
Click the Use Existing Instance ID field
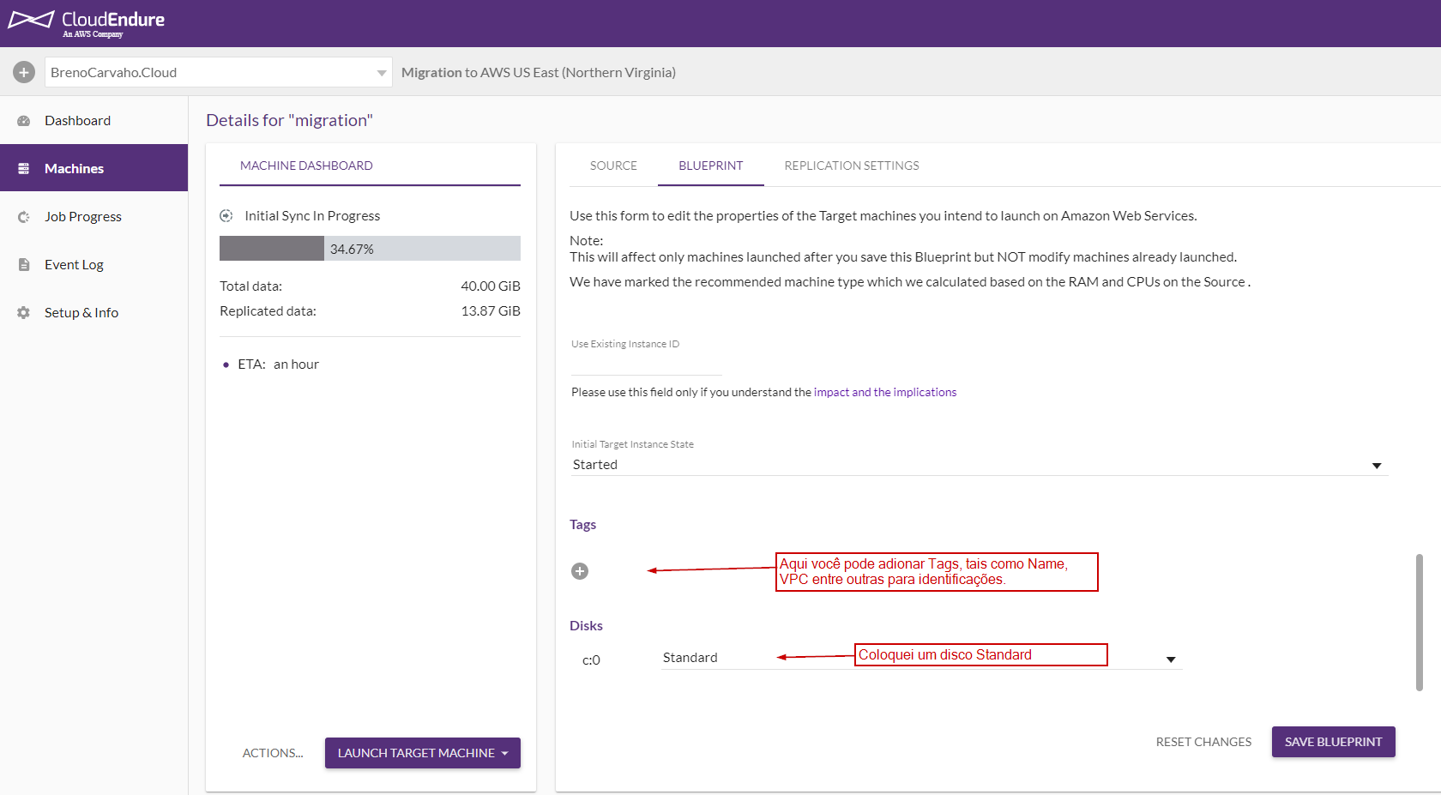646,364
